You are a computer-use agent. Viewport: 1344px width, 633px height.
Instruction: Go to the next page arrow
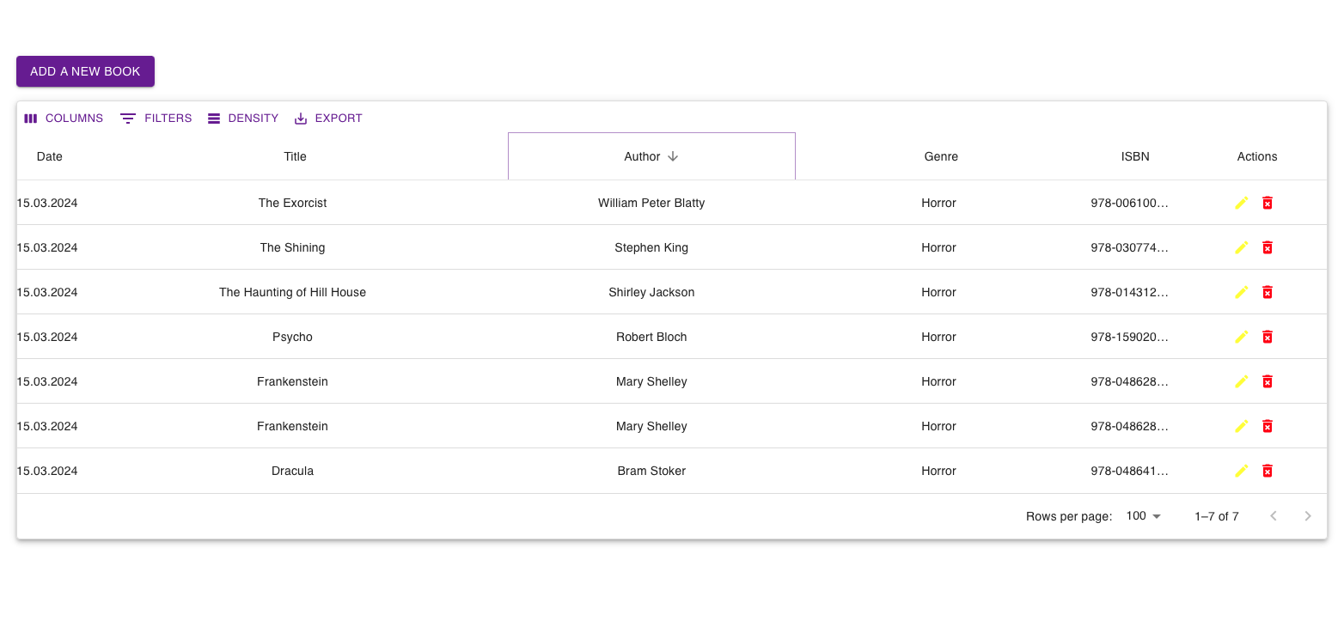click(1308, 516)
